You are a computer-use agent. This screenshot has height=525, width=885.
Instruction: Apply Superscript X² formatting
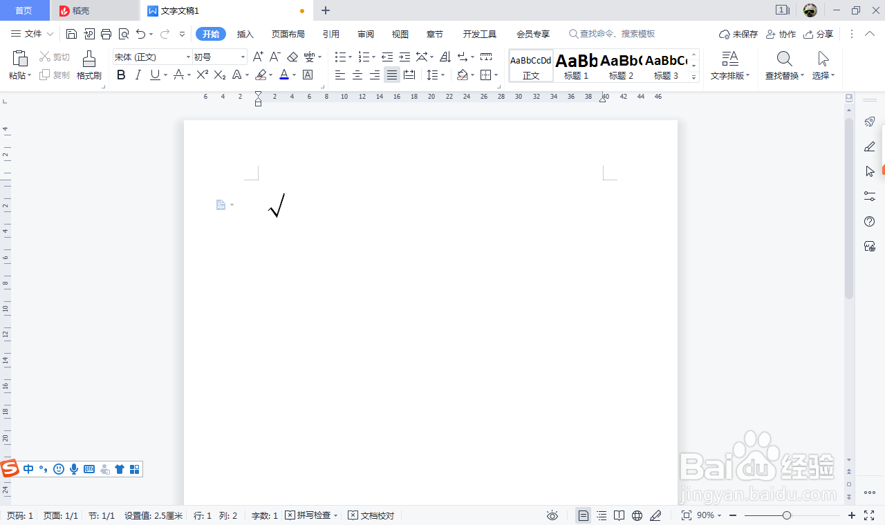coord(203,75)
